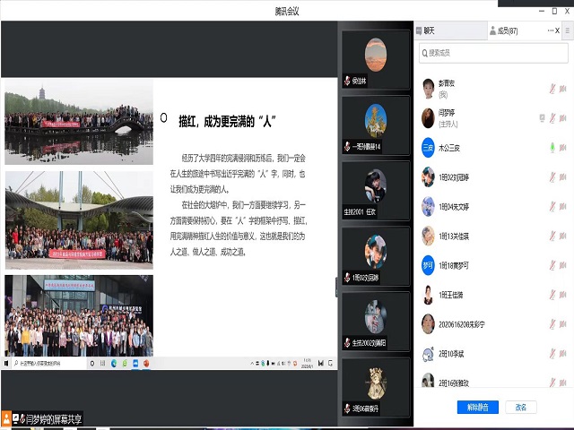574x430 pixels.
Task: Collapse the video strip using the edge handle
Action: coord(336,287)
